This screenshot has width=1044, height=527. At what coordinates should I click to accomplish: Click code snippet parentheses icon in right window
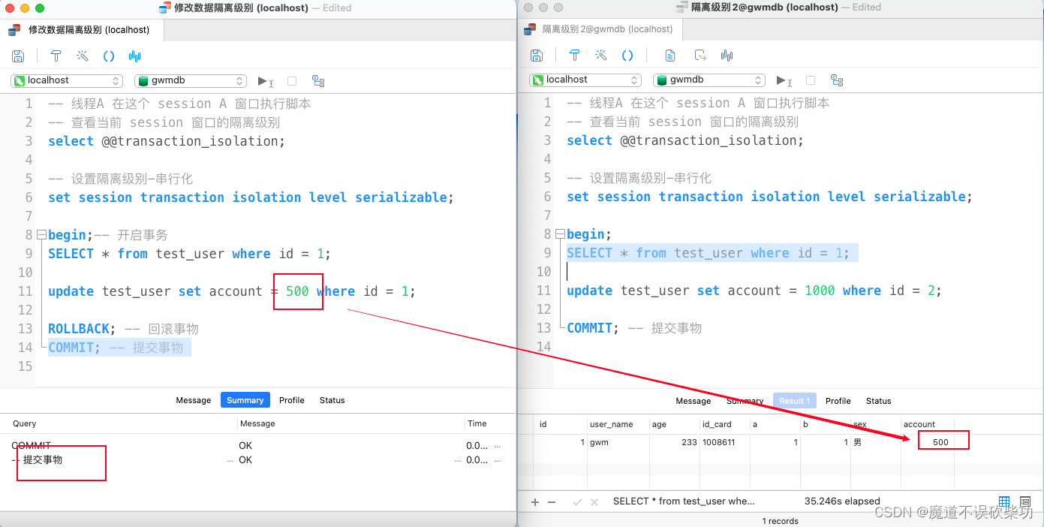[x=627, y=56]
